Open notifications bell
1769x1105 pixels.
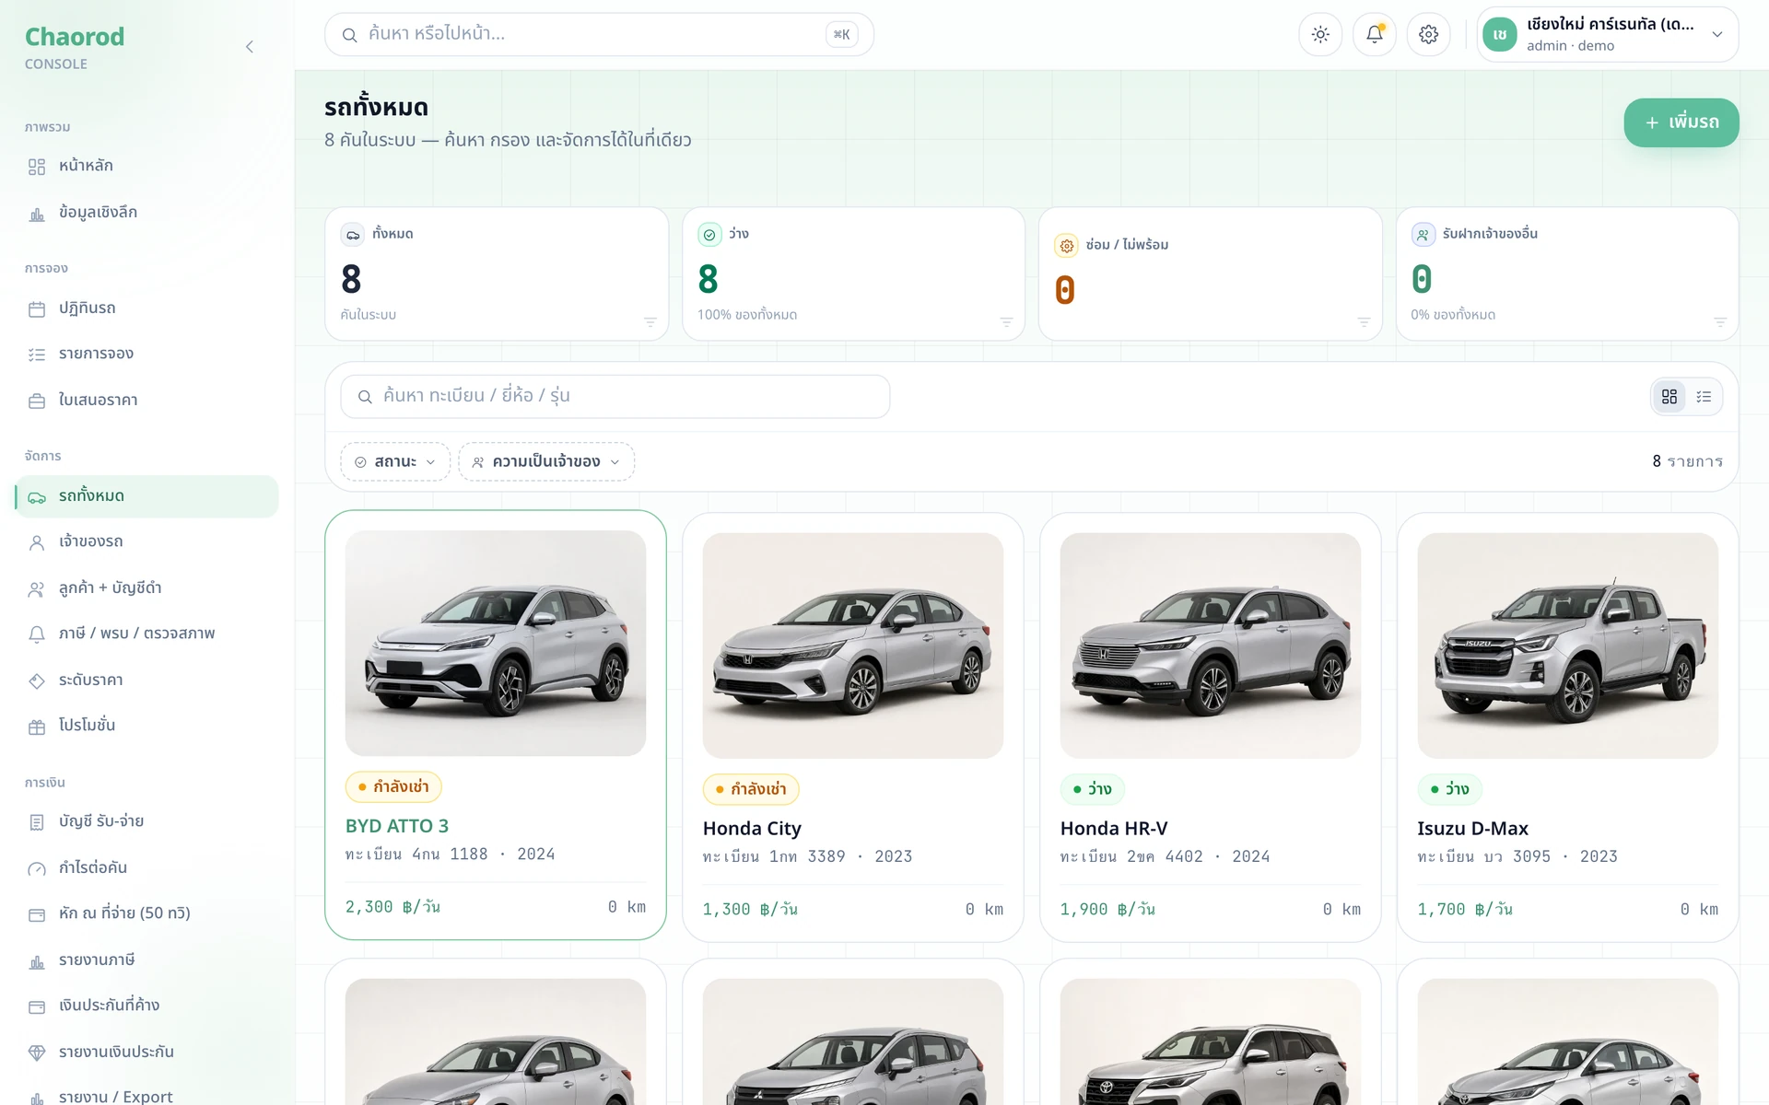click(1374, 34)
